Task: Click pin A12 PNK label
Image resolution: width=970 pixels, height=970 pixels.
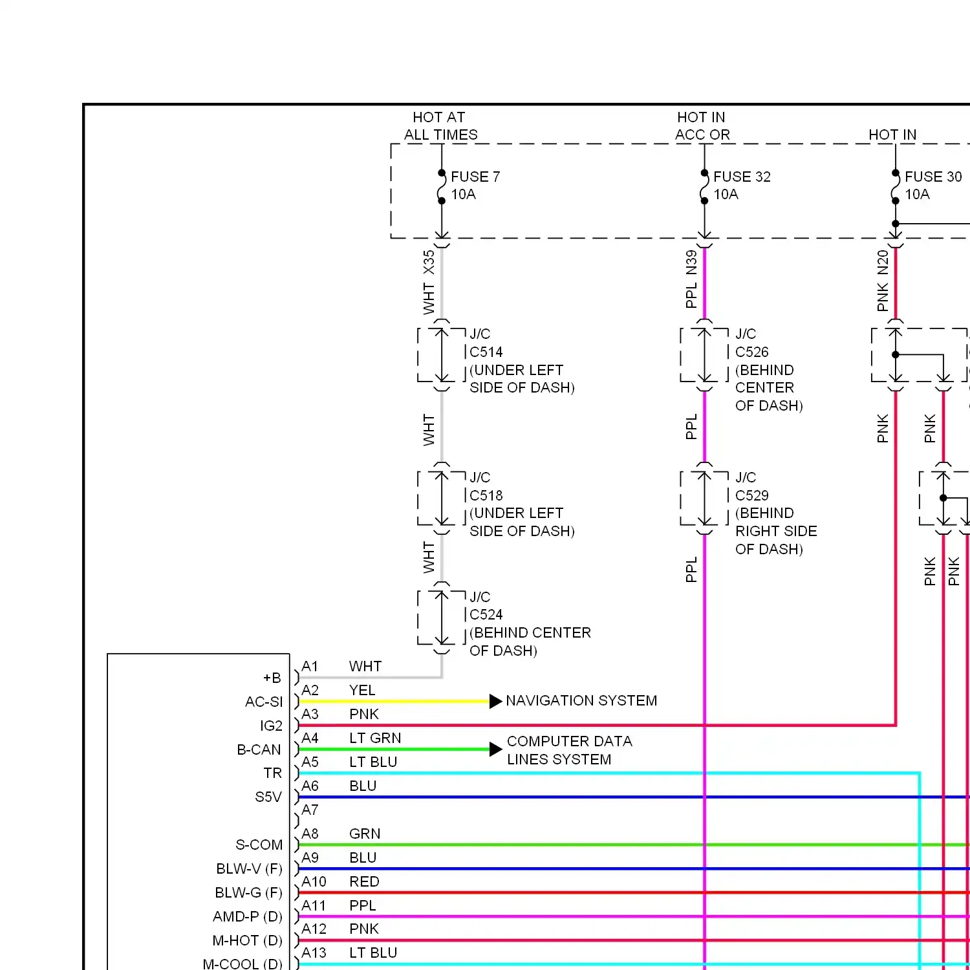Action: click(340, 929)
